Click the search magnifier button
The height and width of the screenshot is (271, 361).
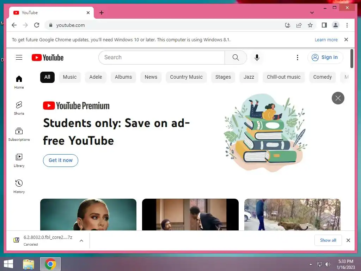coord(235,58)
